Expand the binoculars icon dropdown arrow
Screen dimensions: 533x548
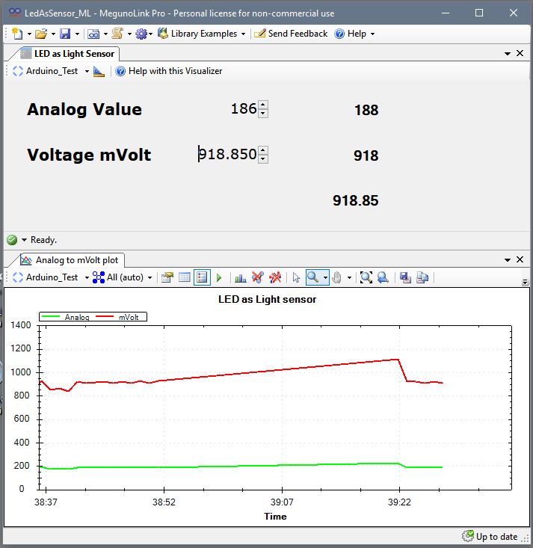(105, 34)
